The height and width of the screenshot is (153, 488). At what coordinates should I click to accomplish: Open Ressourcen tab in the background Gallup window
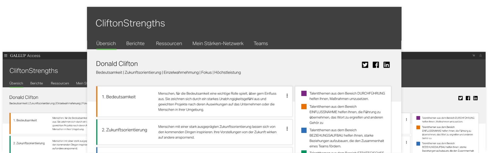tap(60, 83)
